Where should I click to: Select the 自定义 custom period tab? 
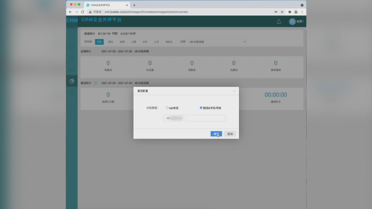pos(169,42)
